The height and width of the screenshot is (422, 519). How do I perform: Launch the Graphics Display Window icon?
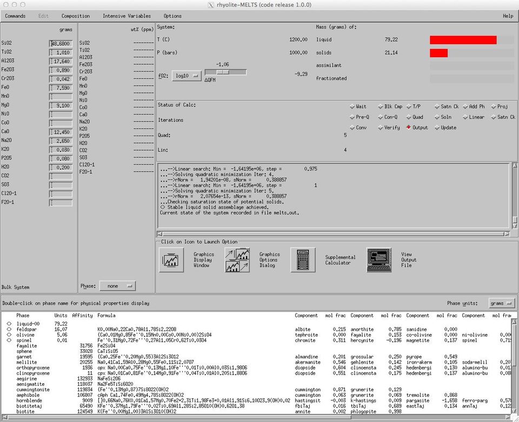171,260
